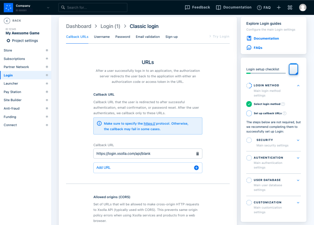314x225 pixels.
Task: Expand the Authentication checklist section
Action: [298, 158]
